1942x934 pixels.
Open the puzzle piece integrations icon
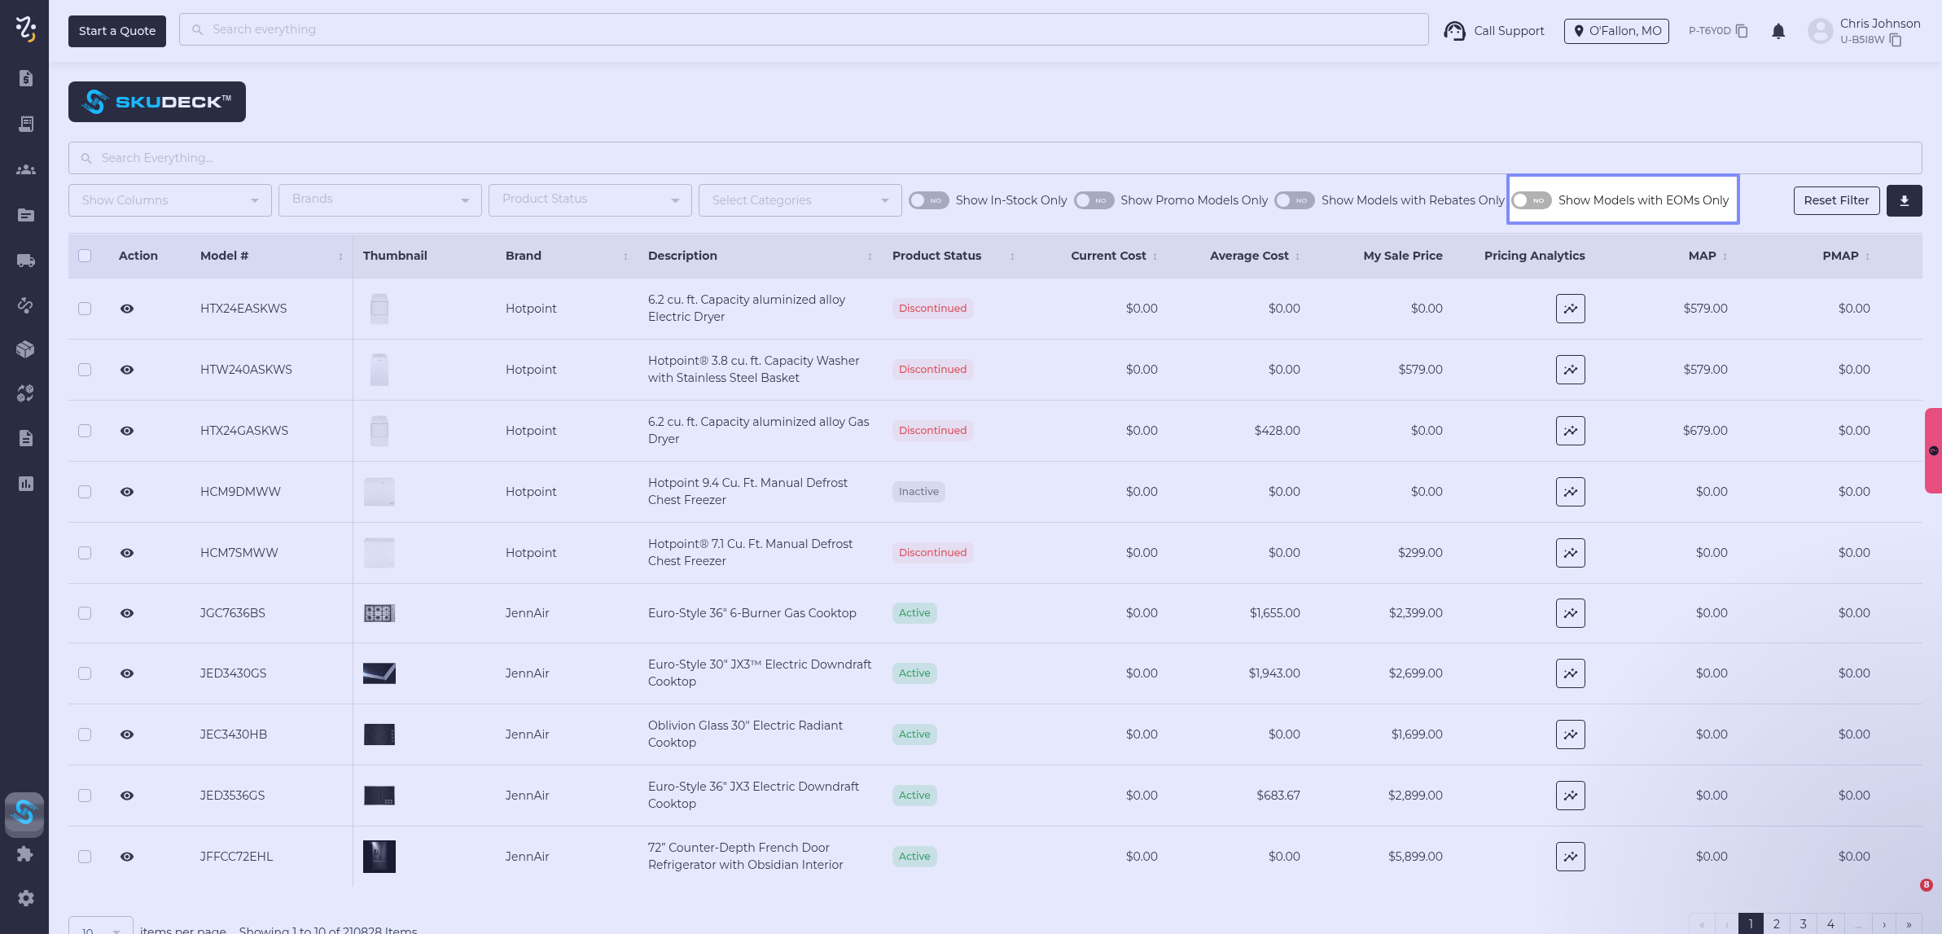[25, 854]
